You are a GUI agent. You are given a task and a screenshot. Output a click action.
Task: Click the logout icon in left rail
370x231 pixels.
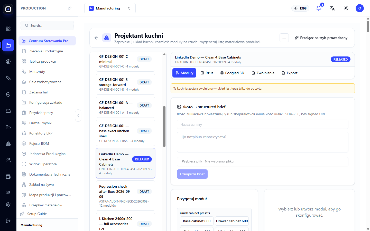pos(8,221)
